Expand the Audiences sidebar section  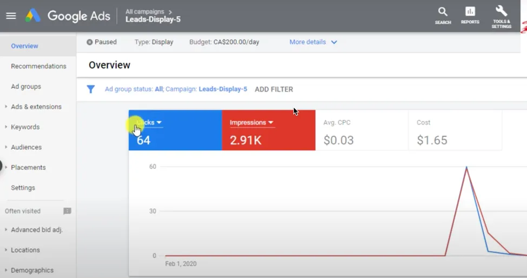26,147
